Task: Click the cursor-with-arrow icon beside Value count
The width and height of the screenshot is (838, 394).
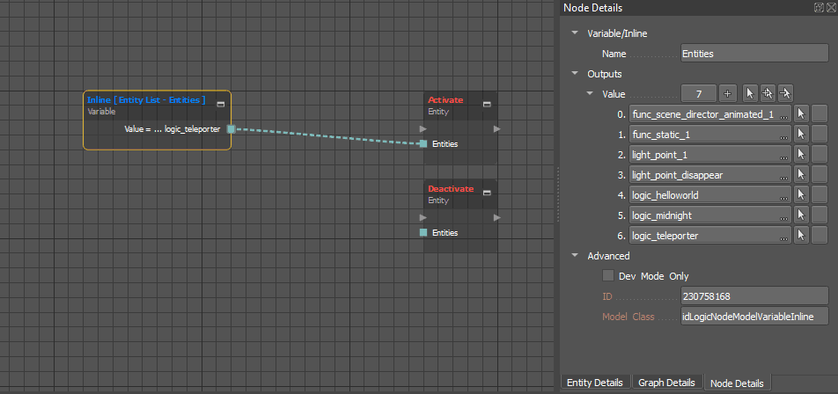Action: tap(785, 93)
